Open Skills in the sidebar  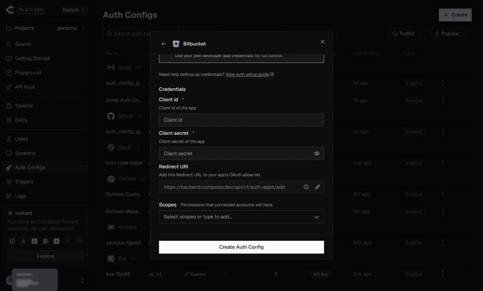tap(45, 120)
